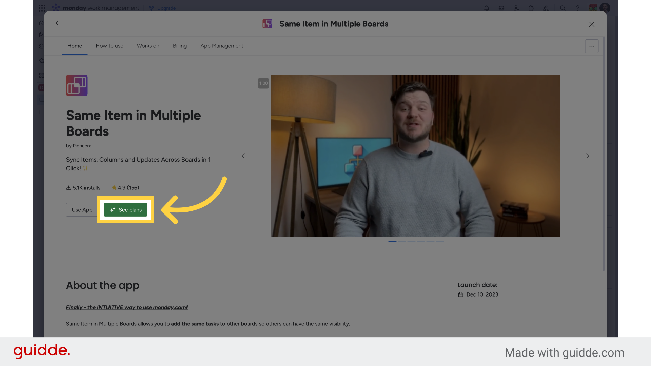Click the large Same Item in Multiple Boards logo

click(77, 85)
